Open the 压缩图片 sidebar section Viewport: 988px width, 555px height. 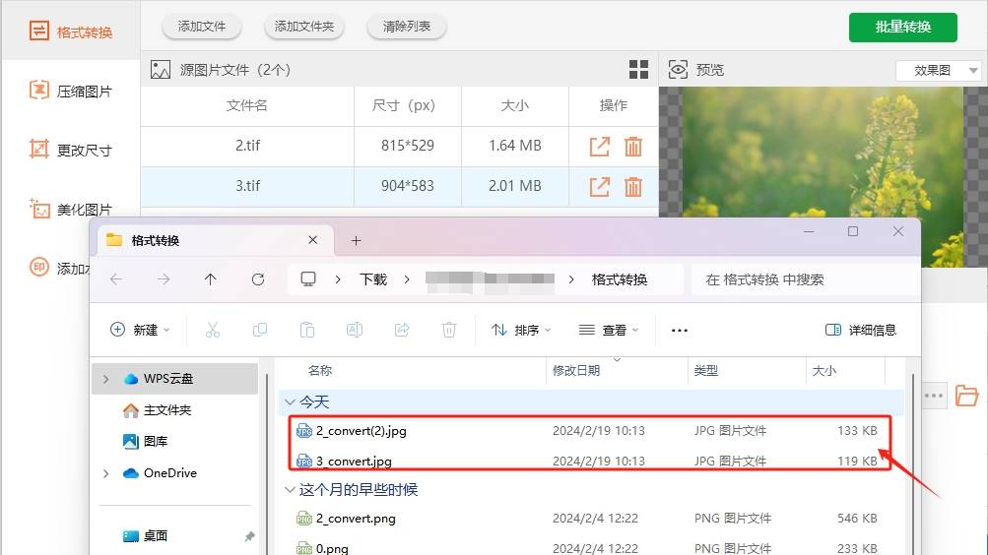click(71, 91)
